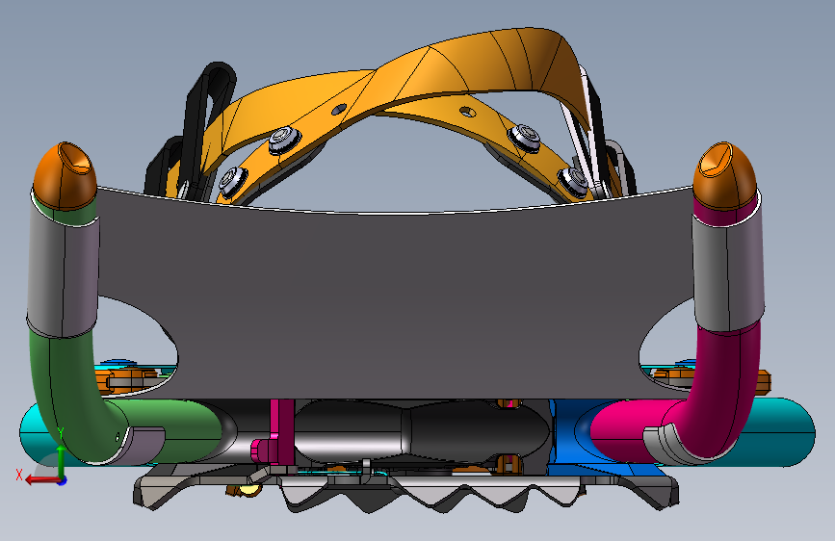Select the gray sleeve on the magenta tube

click(x=728, y=270)
